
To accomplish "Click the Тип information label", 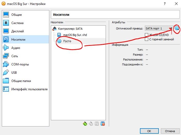I will tap(140, 50).
